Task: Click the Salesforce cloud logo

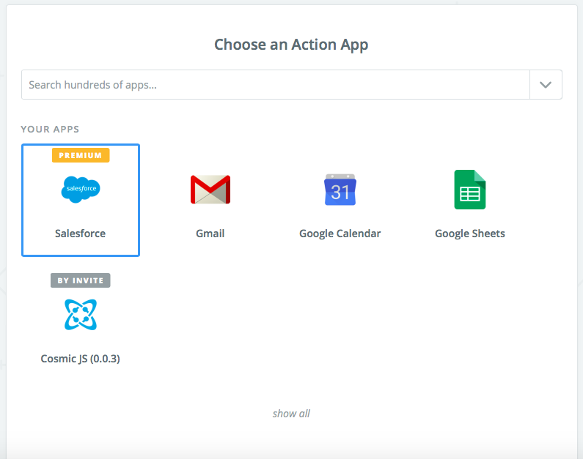Action: [80, 190]
